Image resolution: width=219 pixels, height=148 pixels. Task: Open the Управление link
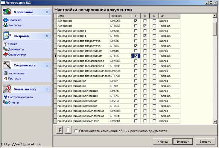[x=16, y=73]
